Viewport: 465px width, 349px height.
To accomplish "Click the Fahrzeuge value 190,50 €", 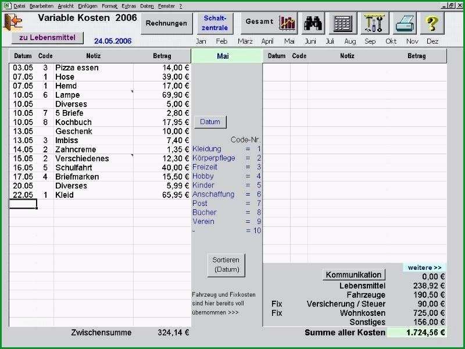I will [x=428, y=295].
